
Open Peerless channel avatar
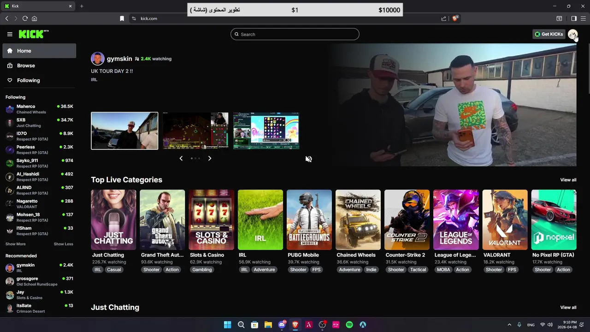(x=10, y=150)
